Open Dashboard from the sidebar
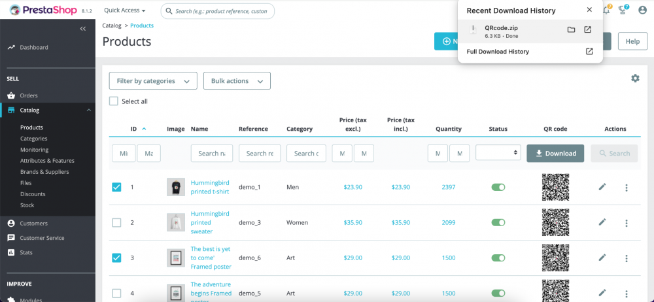This screenshot has width=654, height=302. [x=34, y=48]
